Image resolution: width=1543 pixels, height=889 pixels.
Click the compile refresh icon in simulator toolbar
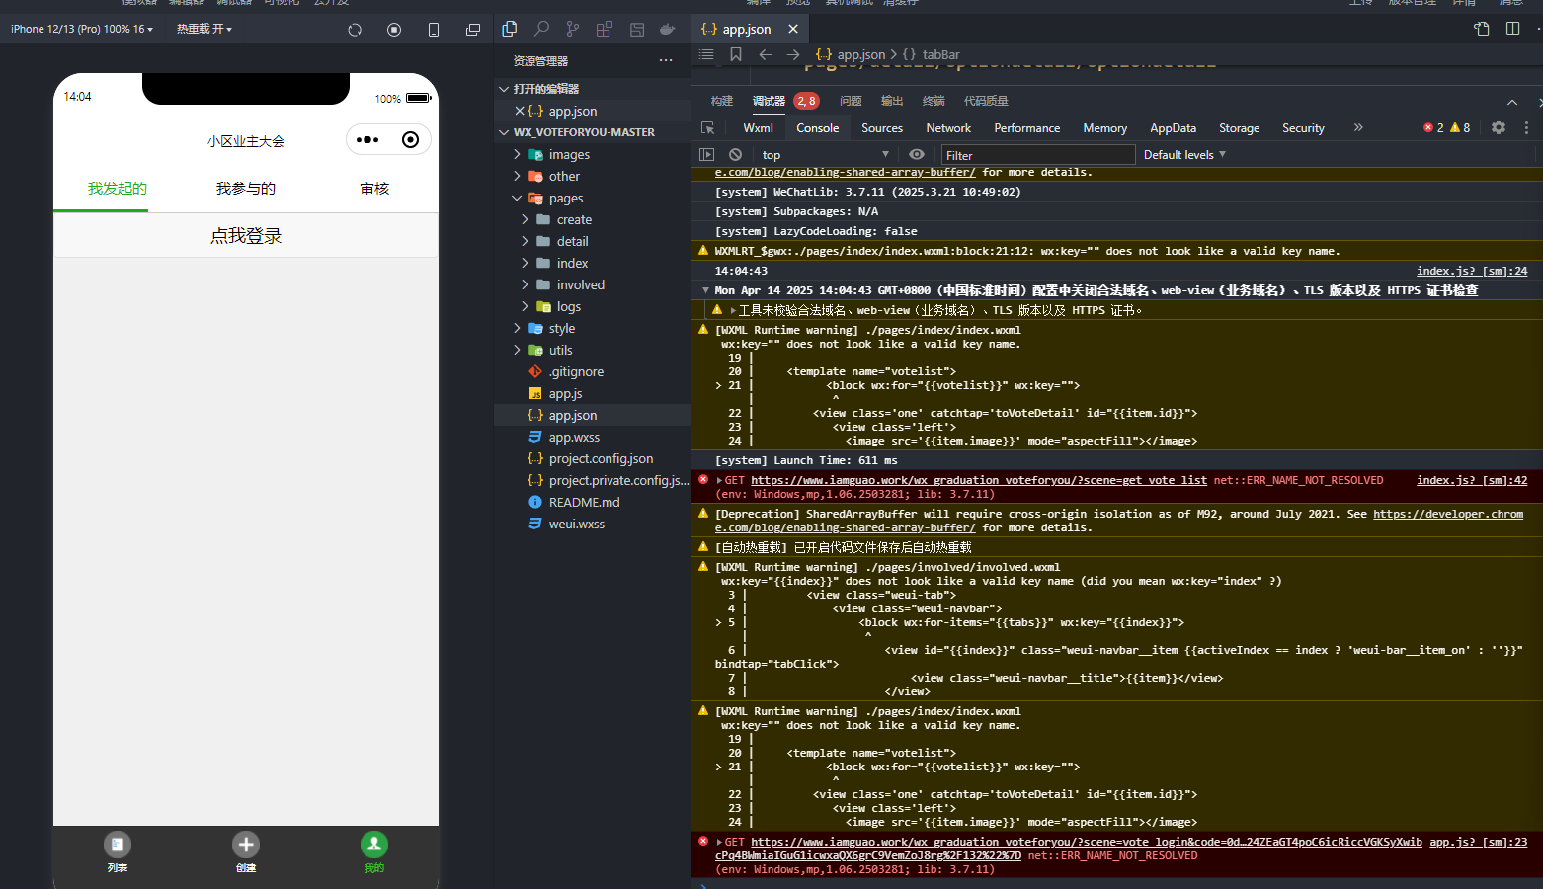(355, 30)
